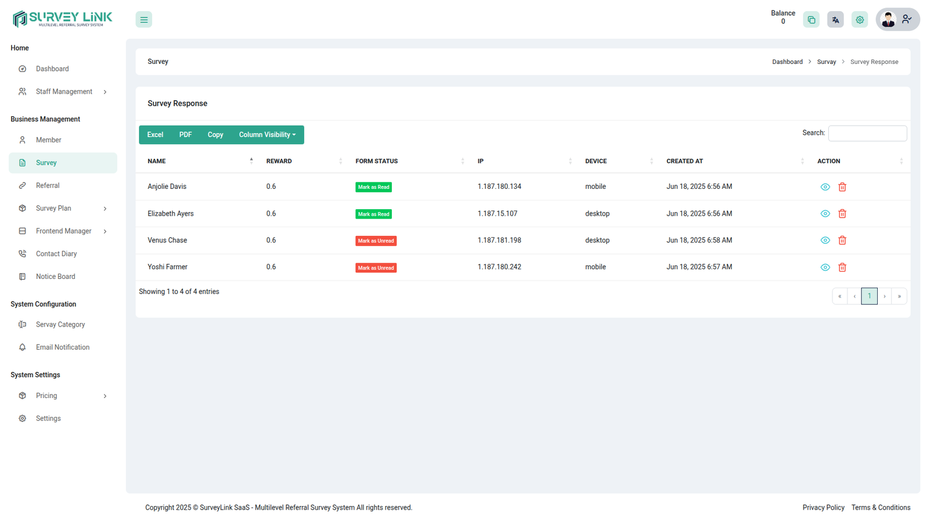The height and width of the screenshot is (523, 930).
Task: Click the gear icon in top header
Action: pos(860,20)
